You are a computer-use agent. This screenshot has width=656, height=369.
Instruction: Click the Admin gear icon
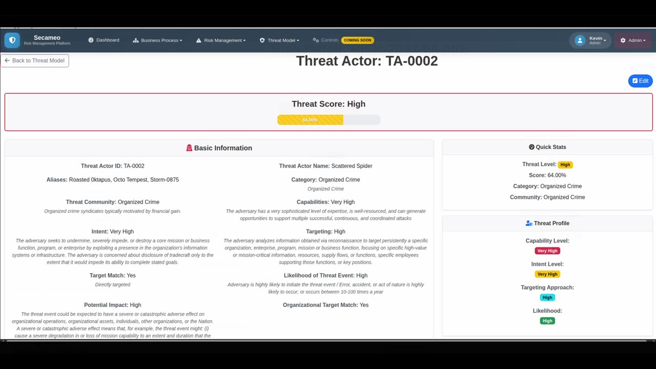[623, 40]
